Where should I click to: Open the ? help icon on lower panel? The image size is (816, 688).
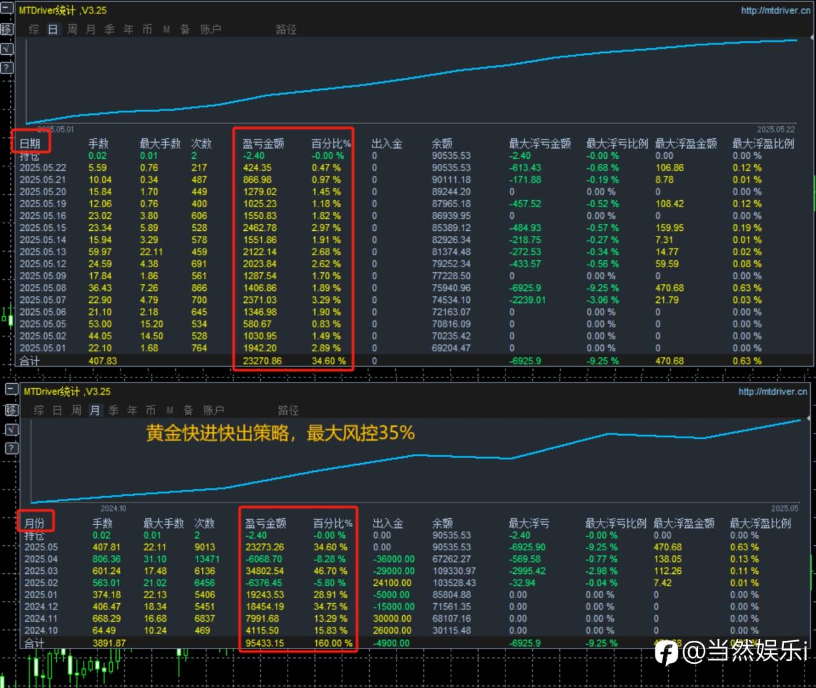coord(11,448)
